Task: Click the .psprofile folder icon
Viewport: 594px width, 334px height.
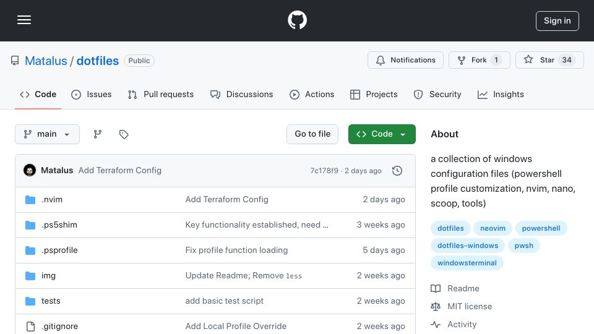Action: coord(30,250)
